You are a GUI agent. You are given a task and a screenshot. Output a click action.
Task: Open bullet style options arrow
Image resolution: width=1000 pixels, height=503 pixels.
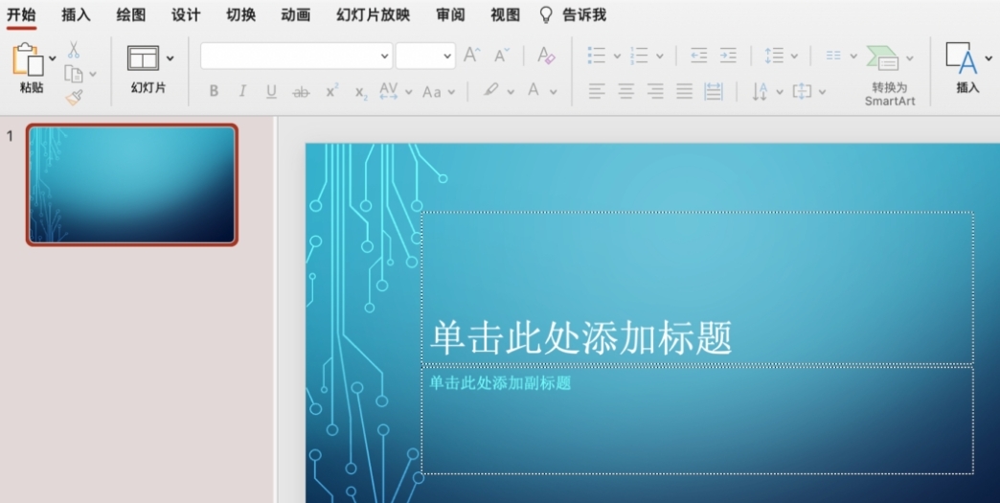pyautogui.click(x=617, y=57)
